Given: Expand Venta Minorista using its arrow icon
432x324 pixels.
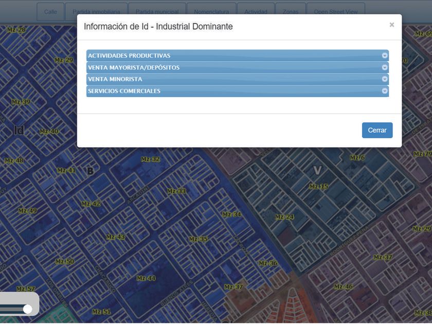Looking at the screenshot, I should pos(384,79).
